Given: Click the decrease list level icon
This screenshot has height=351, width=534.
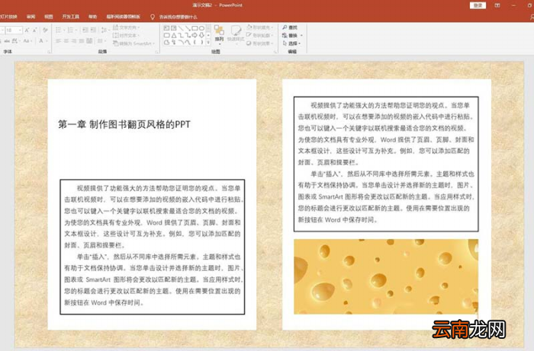Looking at the screenshot, I should (85, 30).
